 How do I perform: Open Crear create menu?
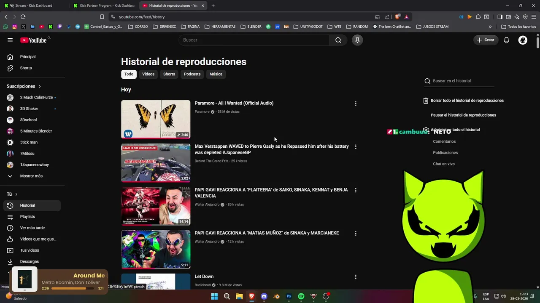tap(486, 40)
